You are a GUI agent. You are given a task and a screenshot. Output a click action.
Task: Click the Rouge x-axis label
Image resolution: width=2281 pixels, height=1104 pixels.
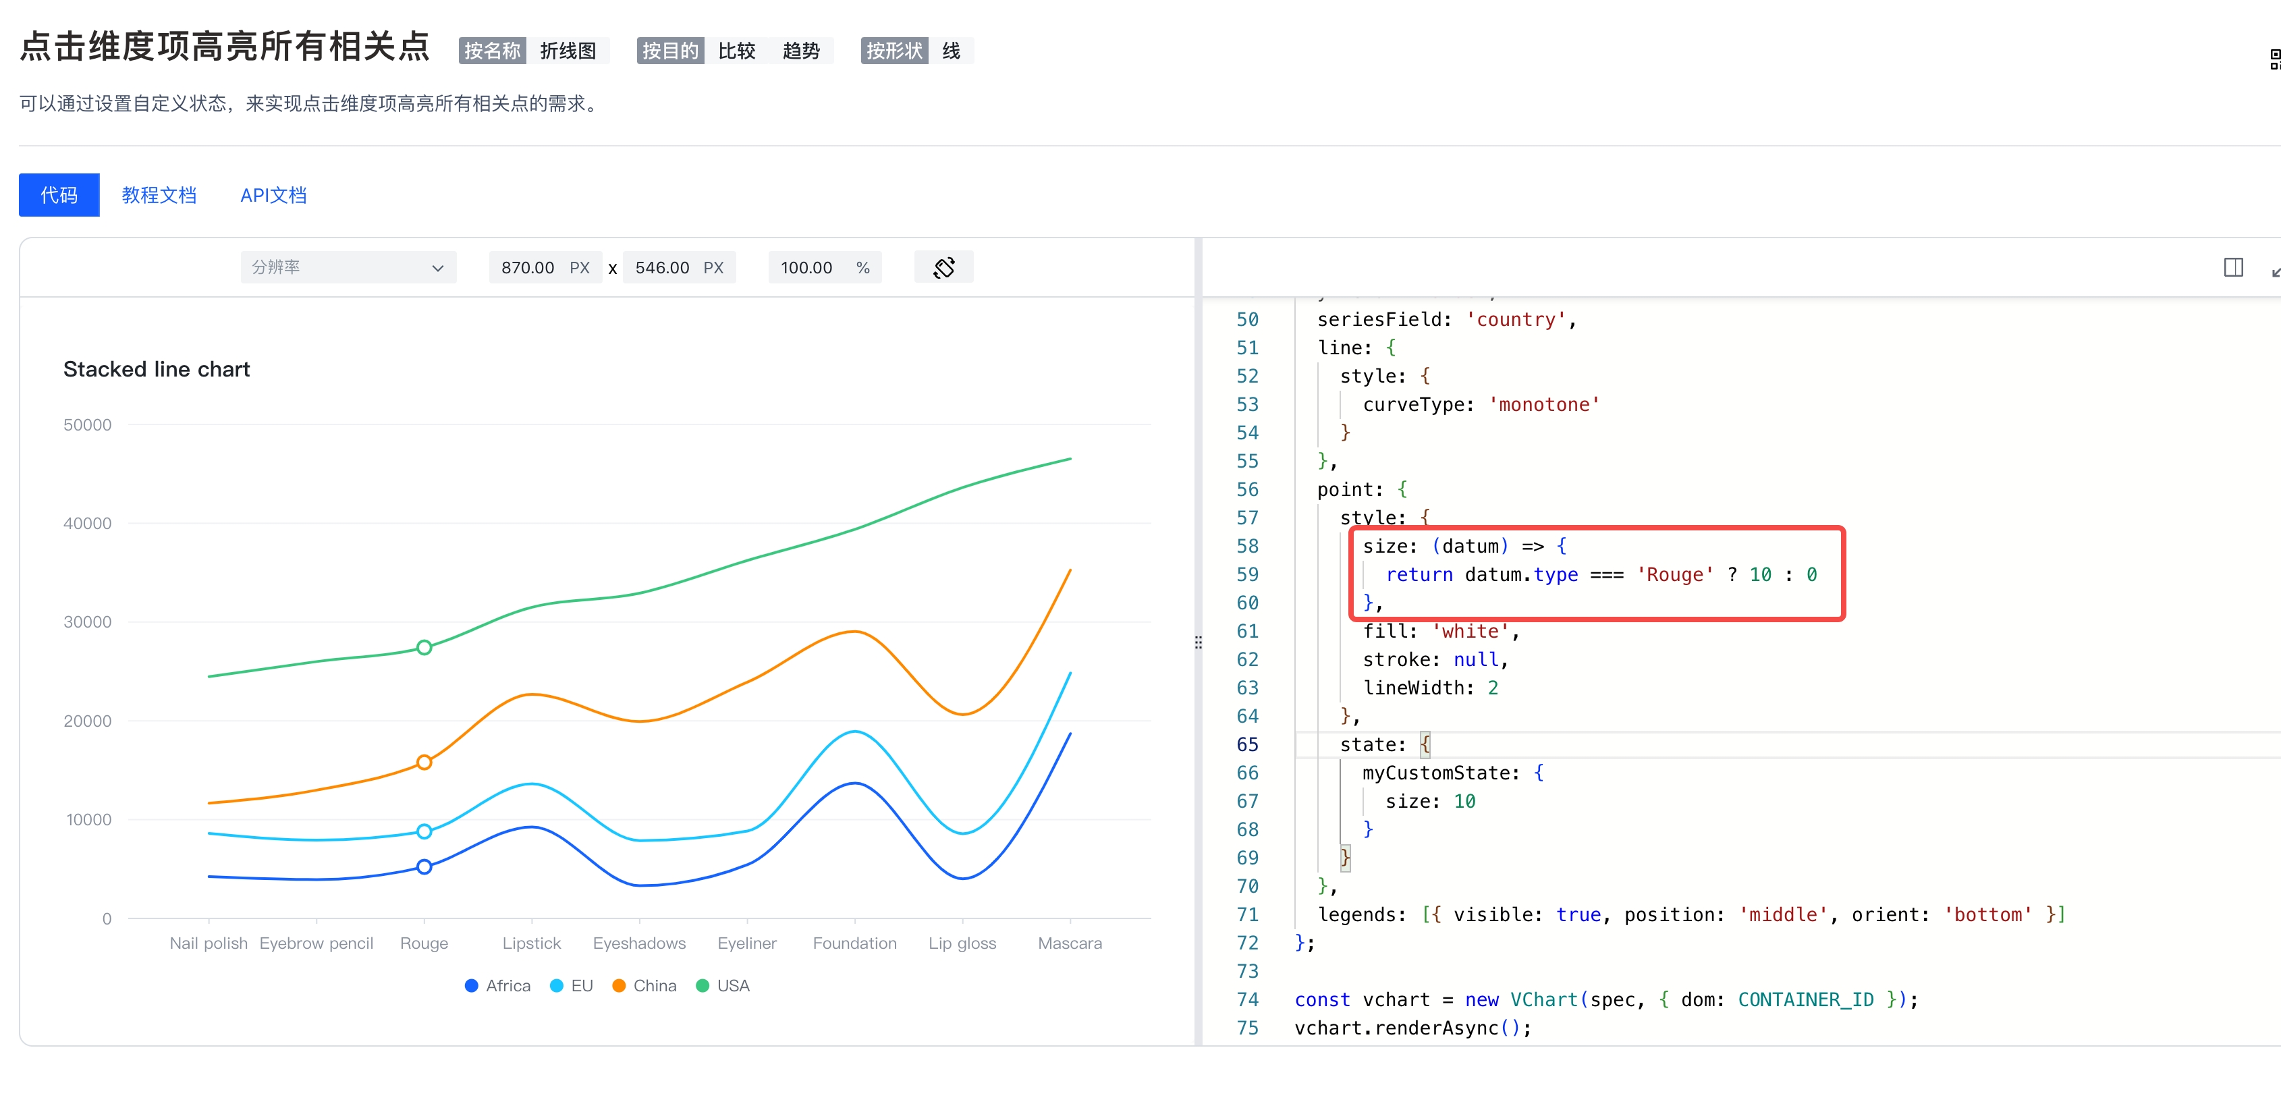(x=424, y=943)
